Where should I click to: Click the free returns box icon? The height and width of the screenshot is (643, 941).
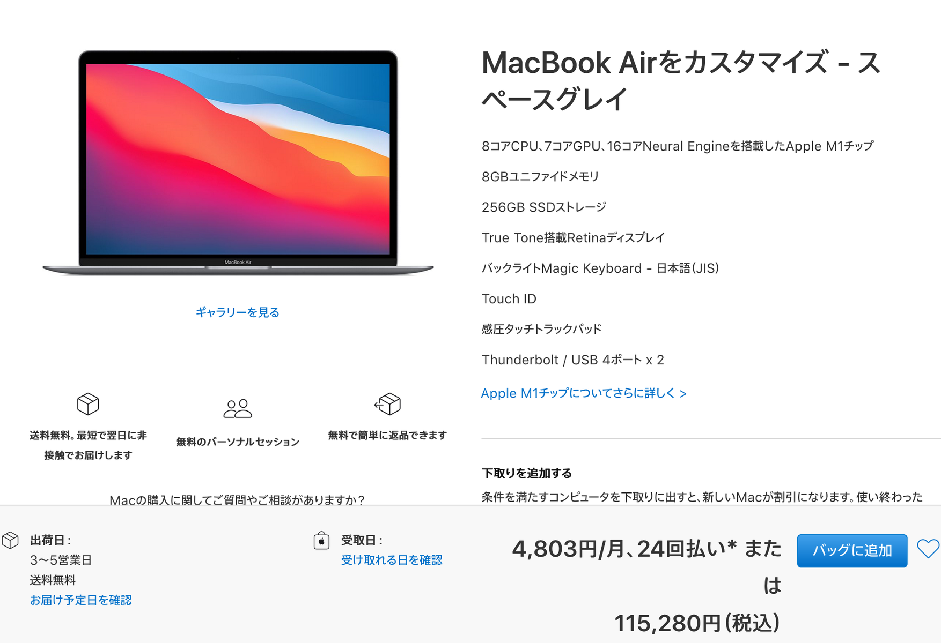(387, 404)
